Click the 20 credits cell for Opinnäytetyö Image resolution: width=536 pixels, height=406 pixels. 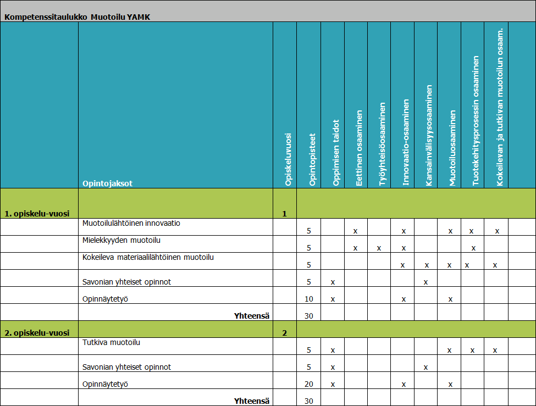[x=309, y=384]
